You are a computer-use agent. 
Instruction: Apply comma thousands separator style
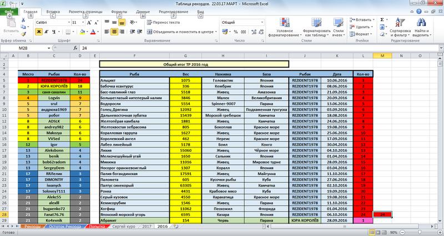click(x=243, y=32)
